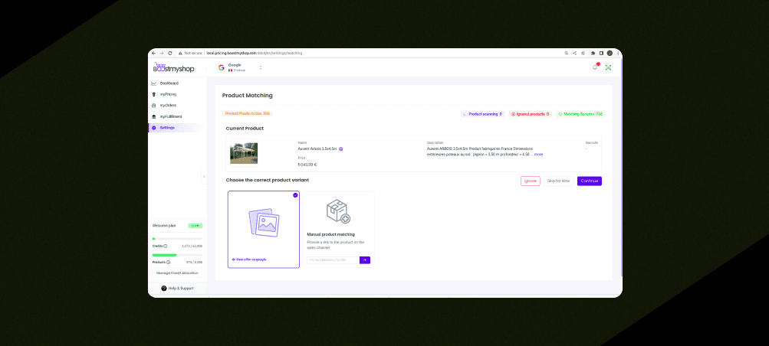Click the Ignore button
The height and width of the screenshot is (346, 769).
tap(530, 181)
